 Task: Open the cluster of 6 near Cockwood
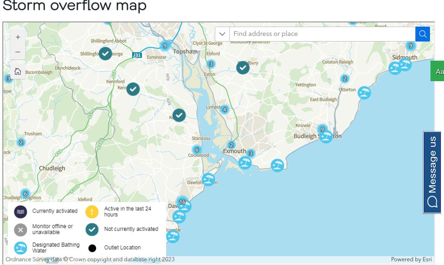pos(197,150)
